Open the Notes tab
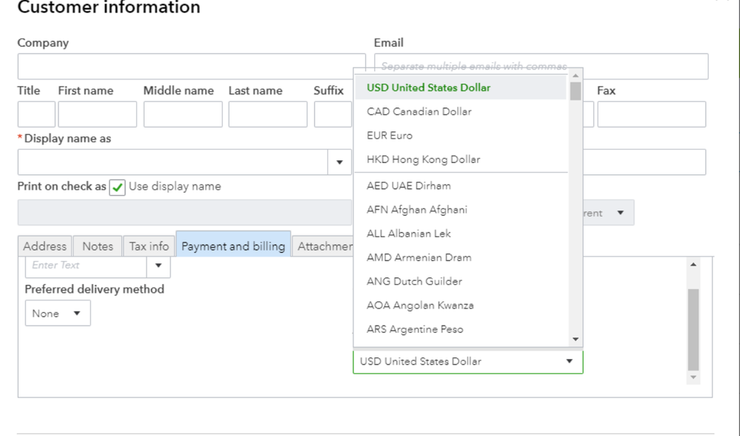 pos(98,246)
